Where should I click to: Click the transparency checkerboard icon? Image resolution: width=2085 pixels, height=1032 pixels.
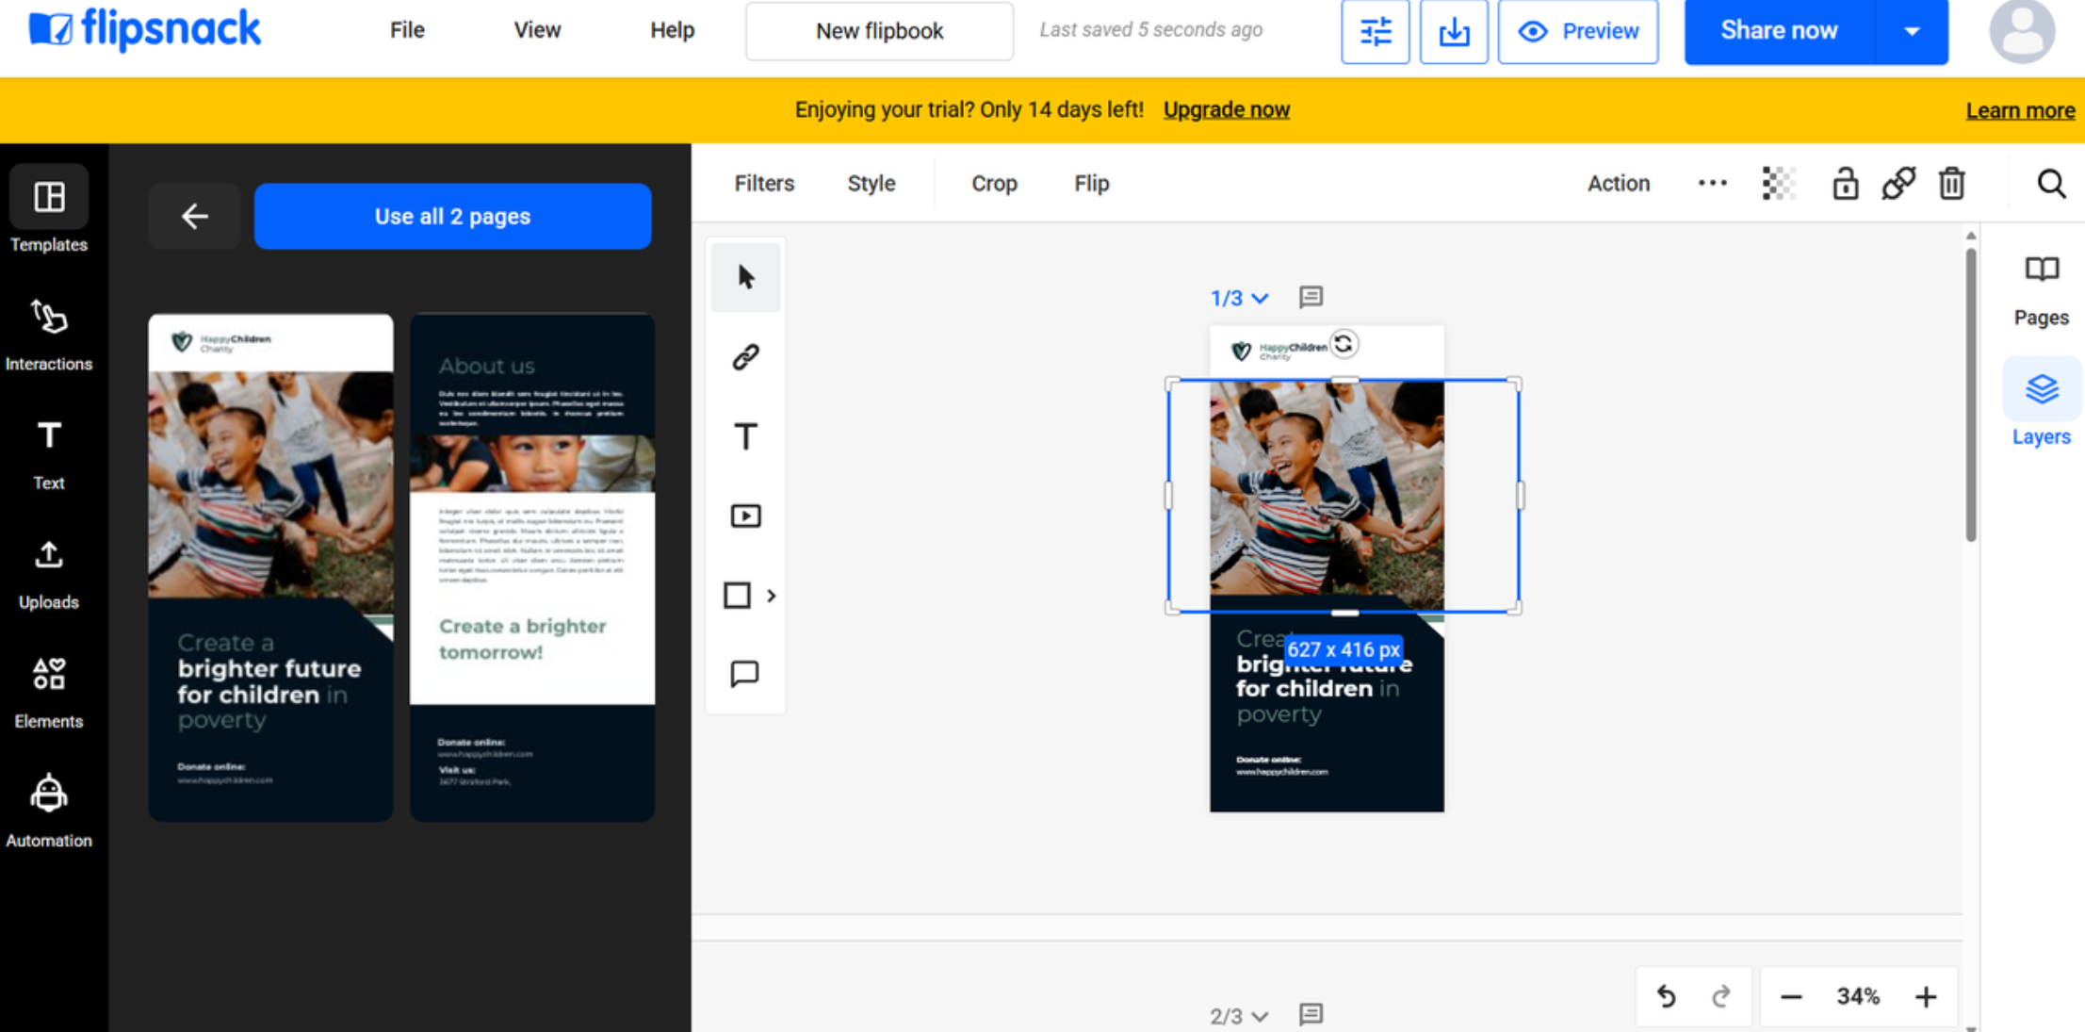[1778, 184]
